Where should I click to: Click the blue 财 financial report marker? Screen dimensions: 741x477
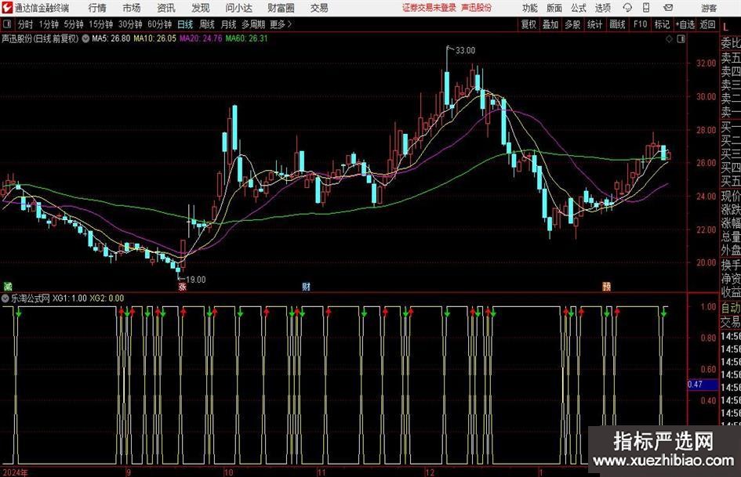[307, 286]
